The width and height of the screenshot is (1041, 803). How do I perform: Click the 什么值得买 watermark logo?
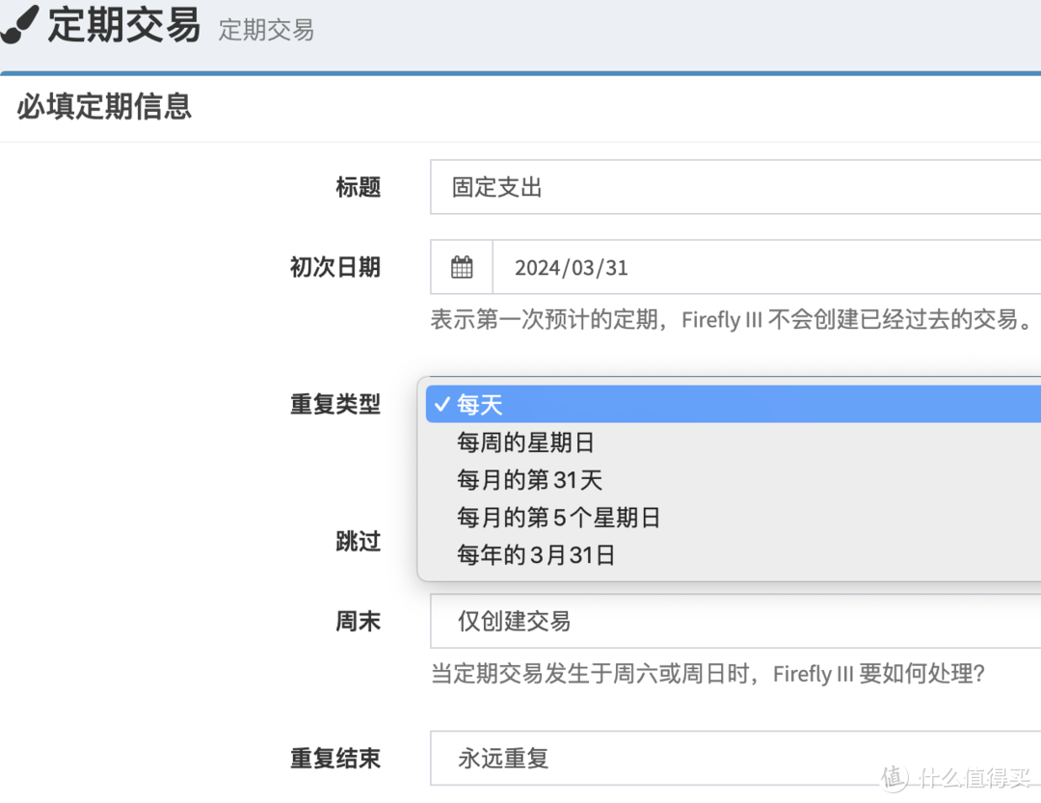pos(959,776)
